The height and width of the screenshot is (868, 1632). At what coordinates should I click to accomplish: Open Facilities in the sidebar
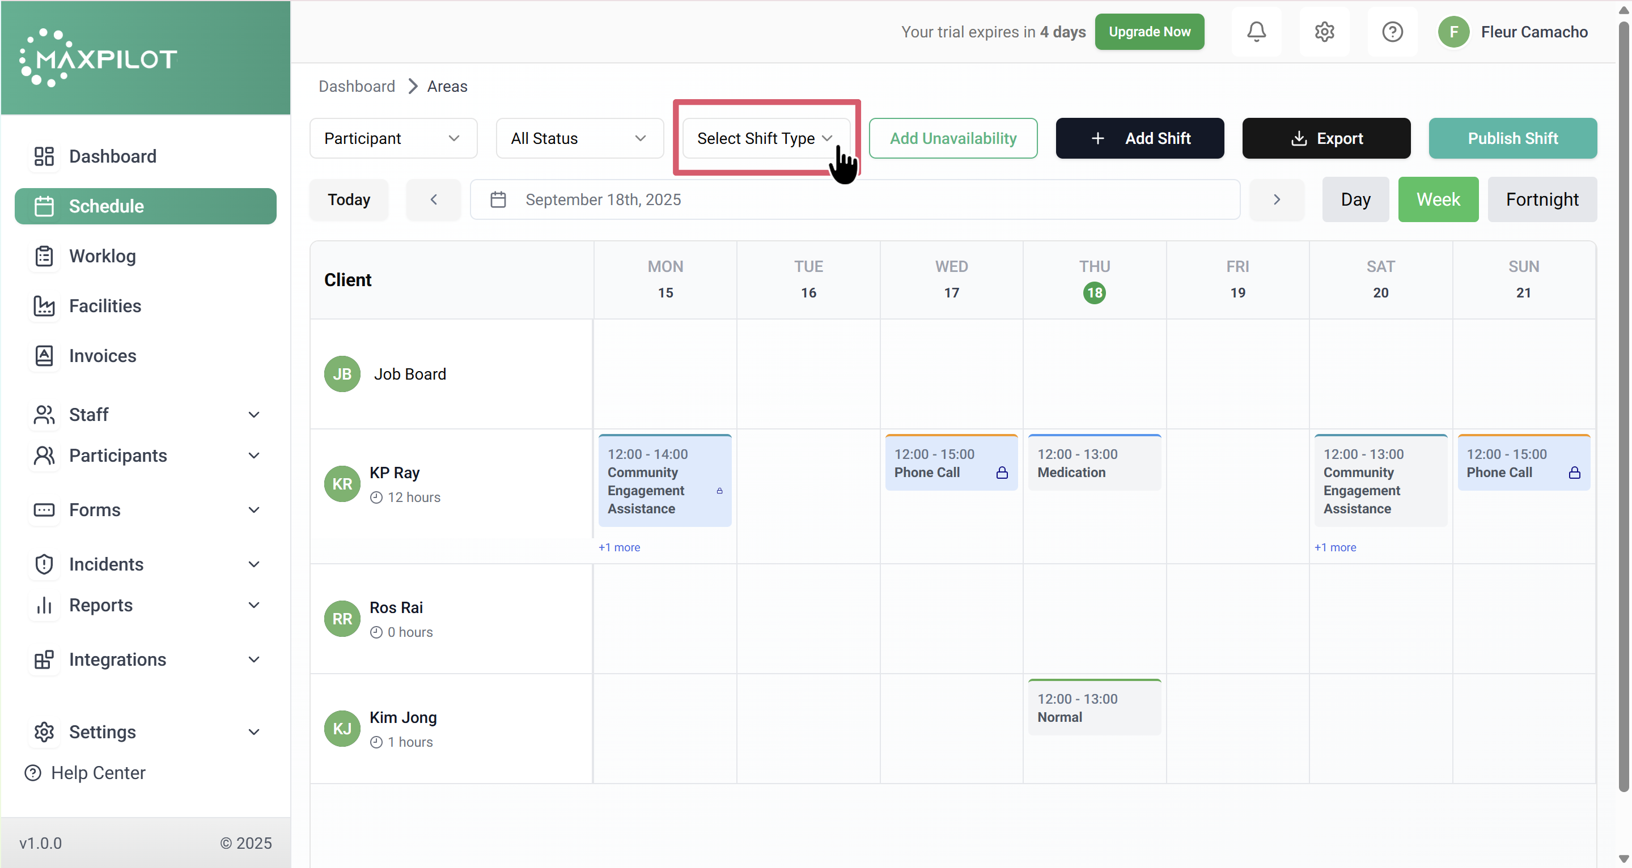tap(104, 306)
